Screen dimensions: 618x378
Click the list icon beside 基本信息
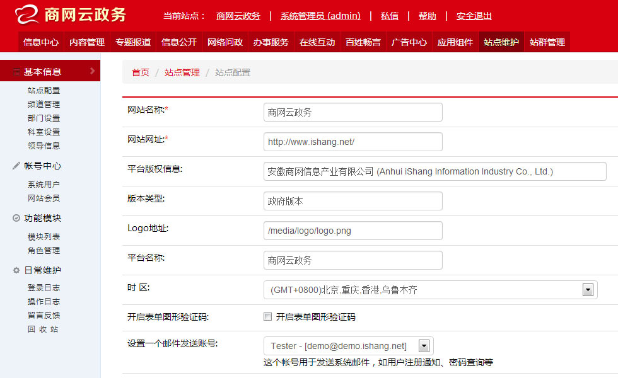16,72
